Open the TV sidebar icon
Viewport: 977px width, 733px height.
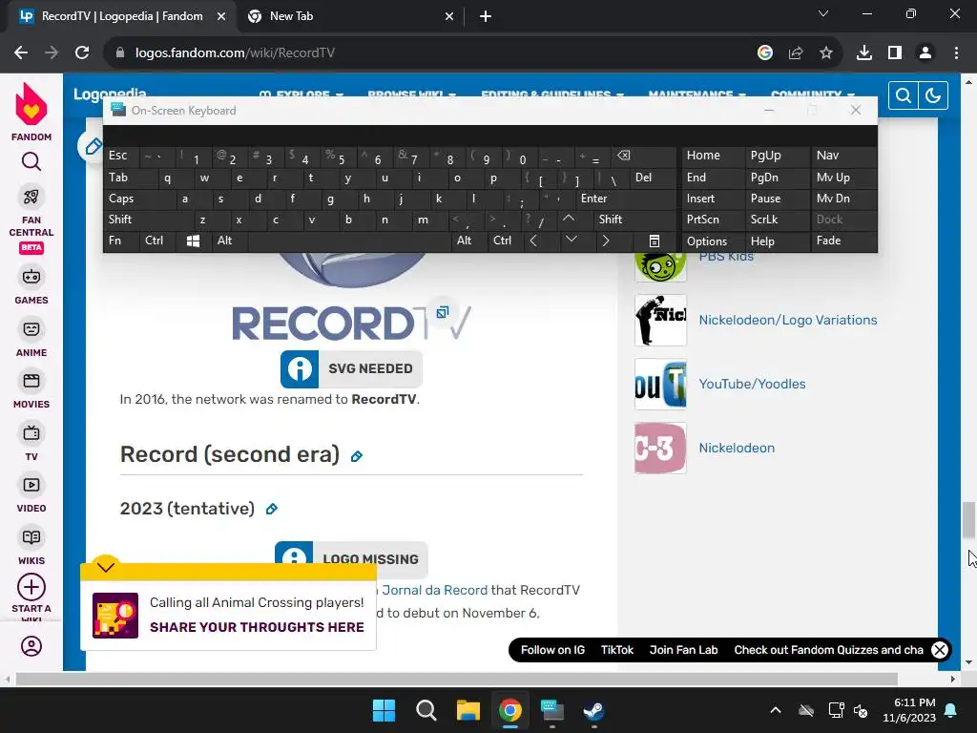(x=31, y=433)
